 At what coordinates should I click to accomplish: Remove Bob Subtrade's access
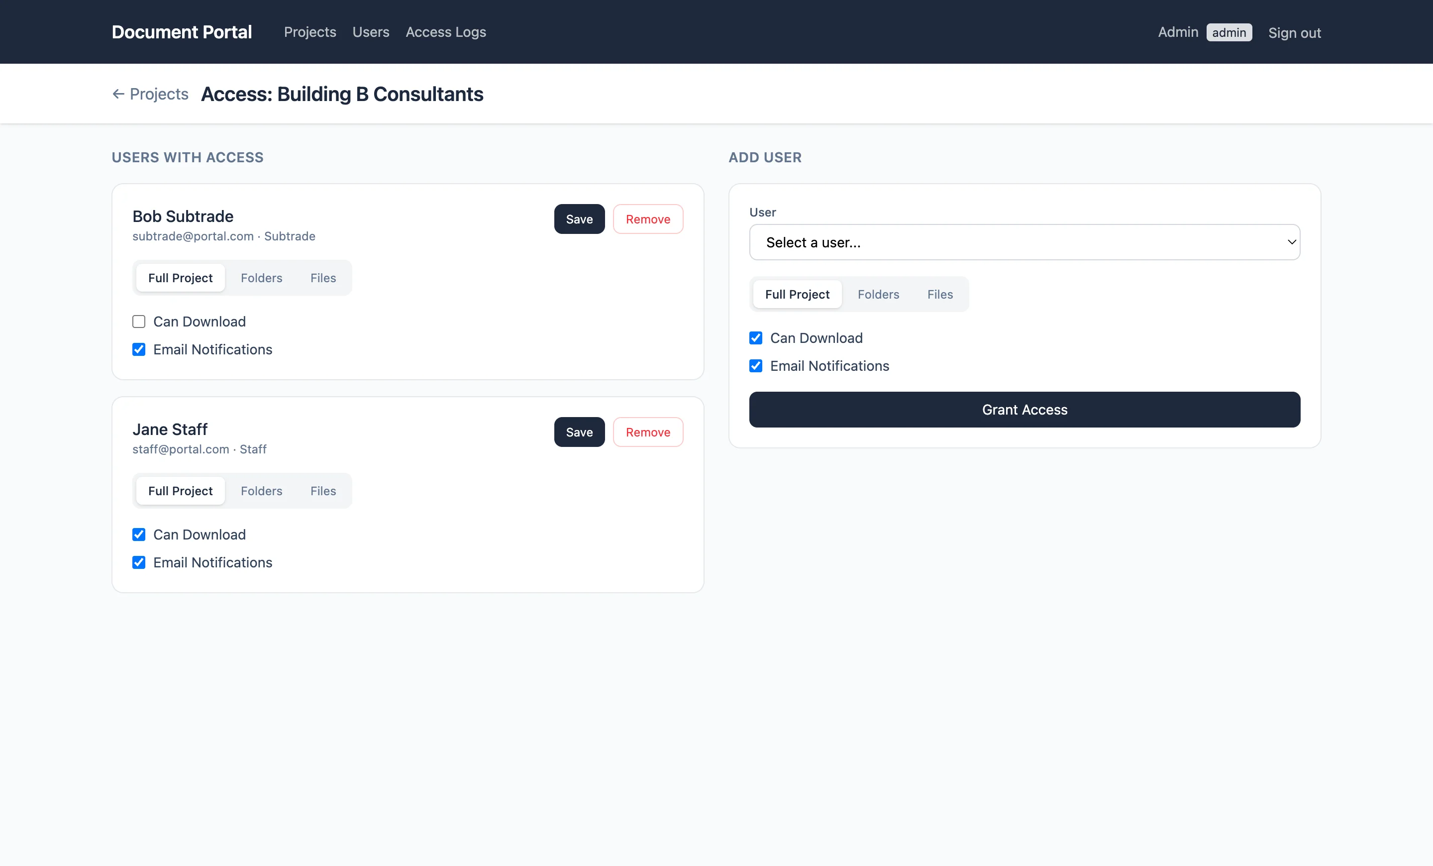coord(648,218)
